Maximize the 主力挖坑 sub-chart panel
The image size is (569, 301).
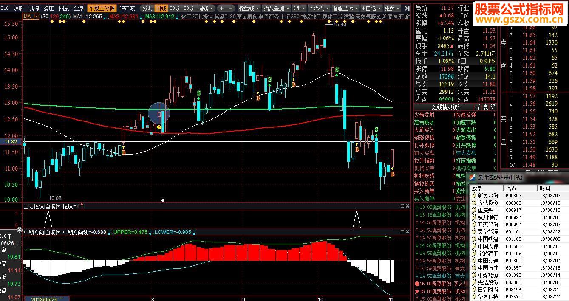(x=402, y=206)
